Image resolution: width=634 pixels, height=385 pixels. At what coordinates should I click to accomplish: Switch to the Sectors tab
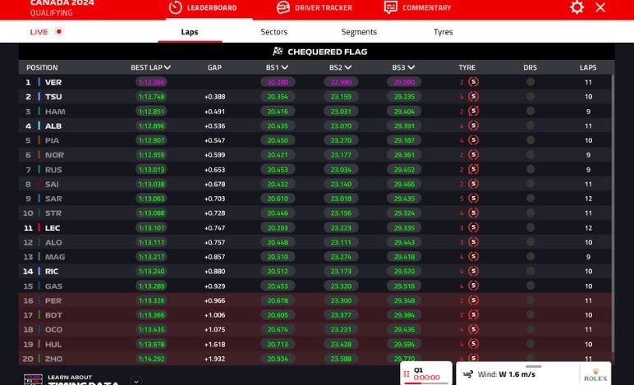pyautogui.click(x=273, y=32)
